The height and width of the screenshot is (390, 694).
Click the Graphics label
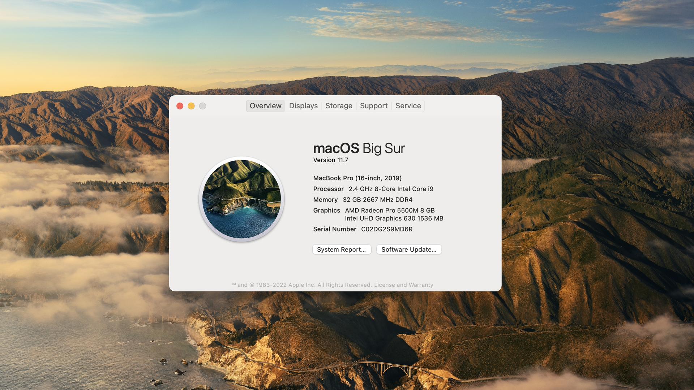coord(326,211)
